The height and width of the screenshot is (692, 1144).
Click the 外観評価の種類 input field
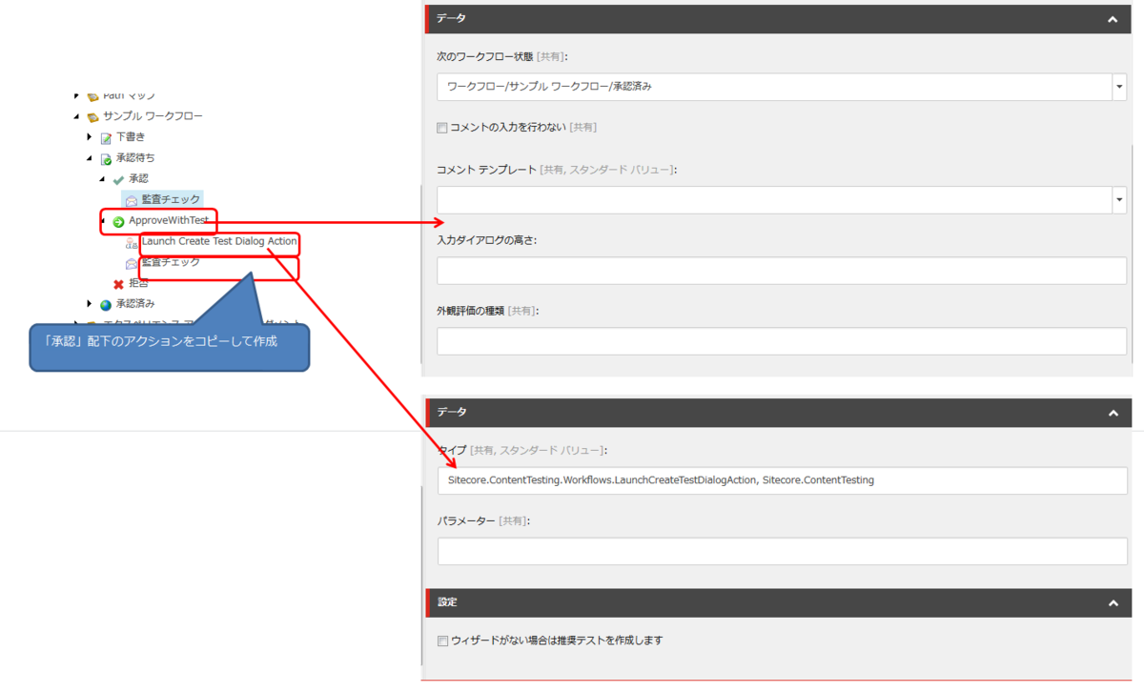[782, 341]
